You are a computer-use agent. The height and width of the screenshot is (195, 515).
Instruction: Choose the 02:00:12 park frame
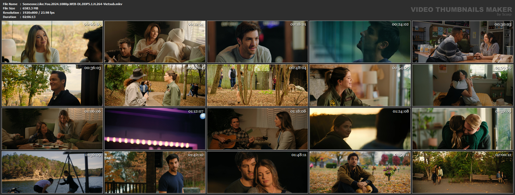[x=463, y=172]
